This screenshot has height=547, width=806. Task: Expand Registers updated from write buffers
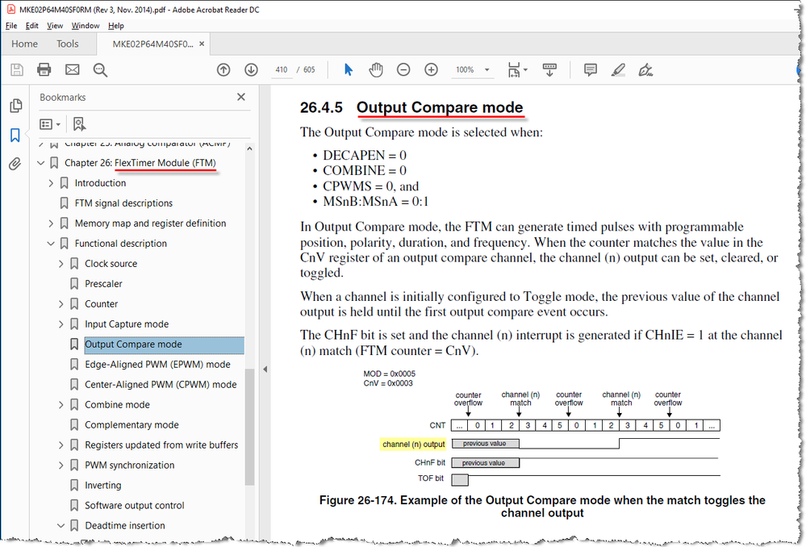click(x=61, y=445)
